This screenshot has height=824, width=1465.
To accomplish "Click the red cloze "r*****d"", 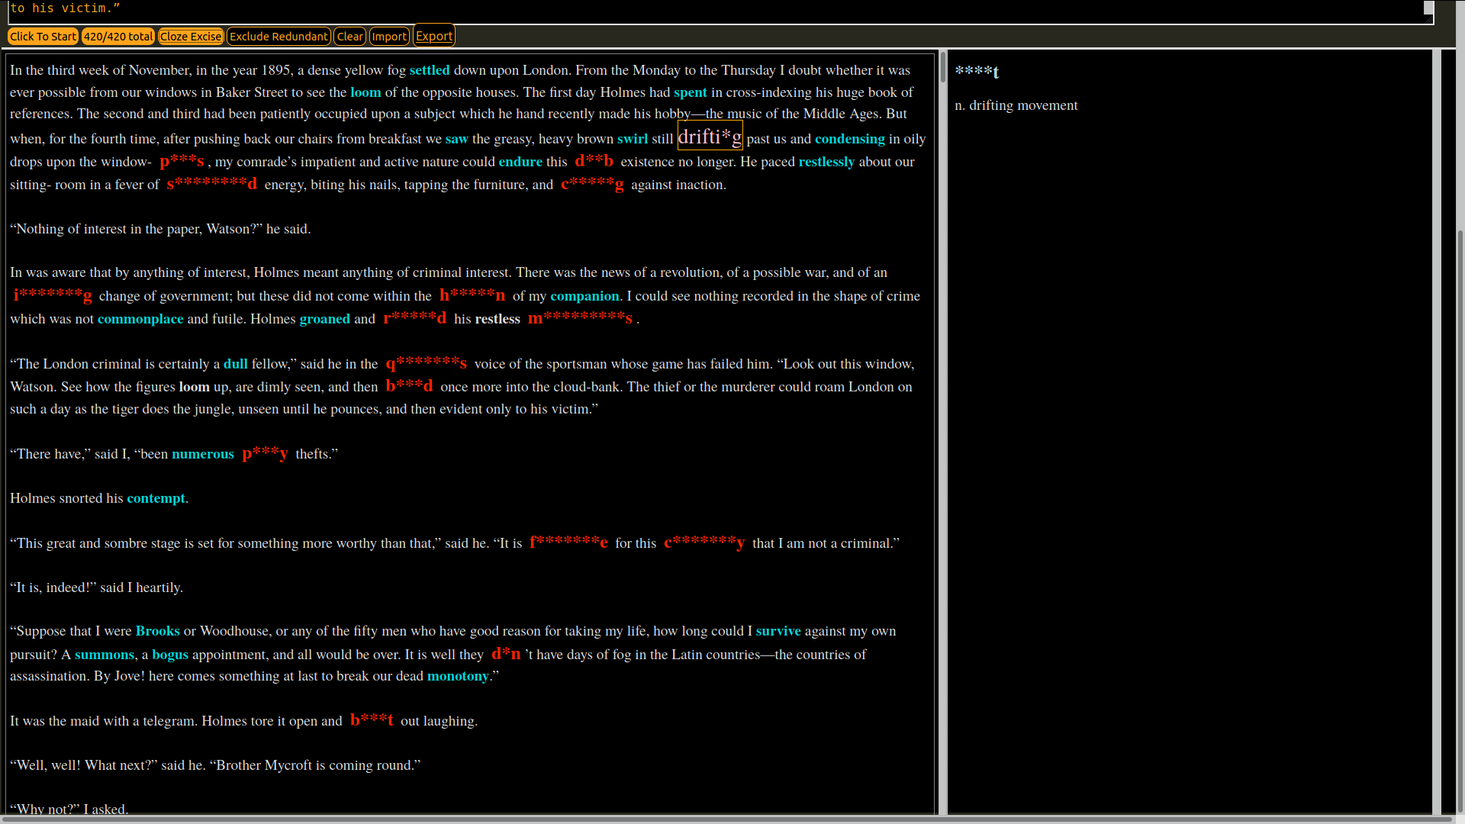I will click(x=414, y=318).
